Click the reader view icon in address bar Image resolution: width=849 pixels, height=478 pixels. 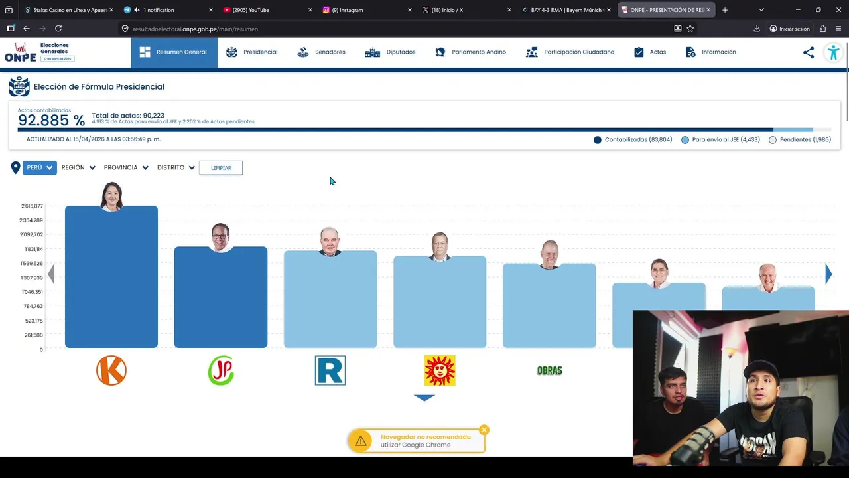point(677,29)
